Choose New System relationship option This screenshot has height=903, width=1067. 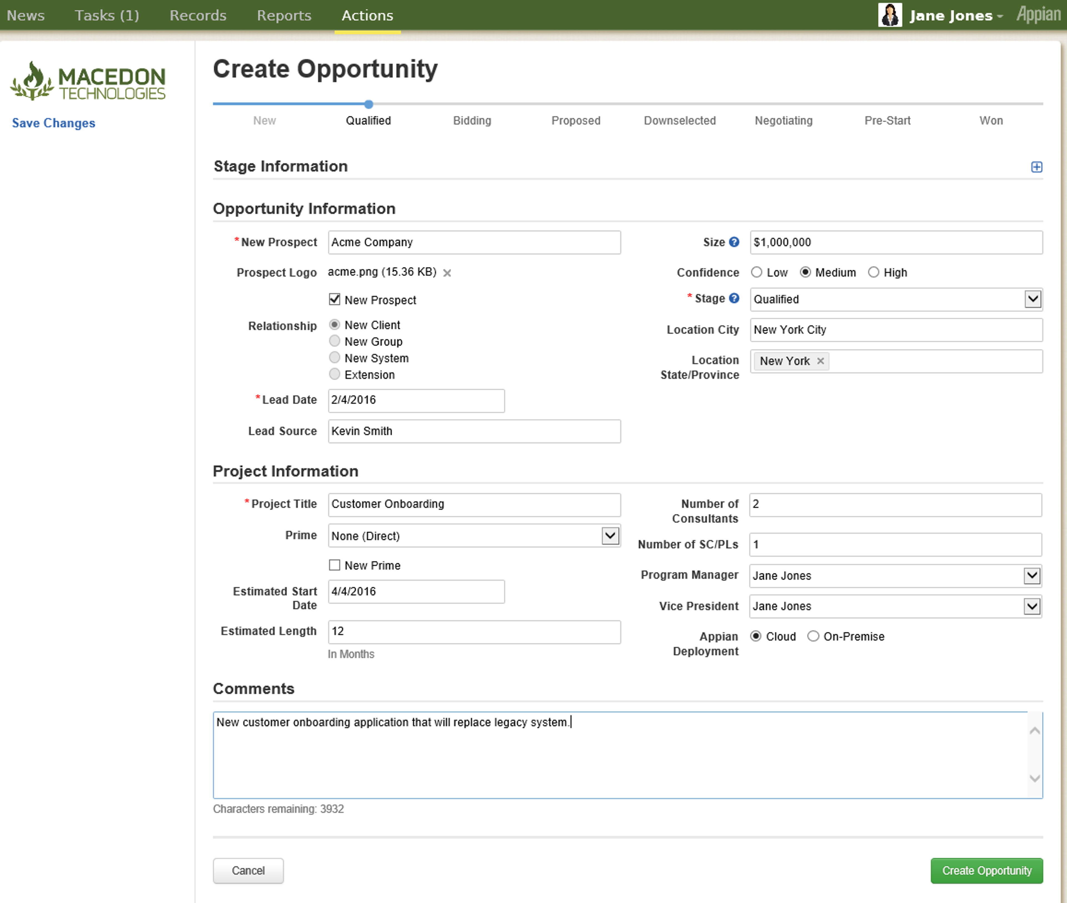334,357
